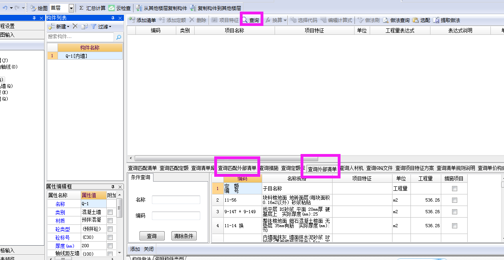Click the component search magnifier icon
The width and height of the screenshot is (504, 260).
(119, 37)
